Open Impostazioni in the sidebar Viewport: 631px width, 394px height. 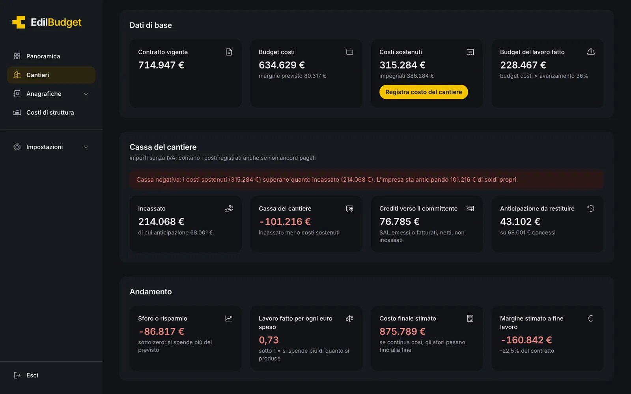point(51,147)
